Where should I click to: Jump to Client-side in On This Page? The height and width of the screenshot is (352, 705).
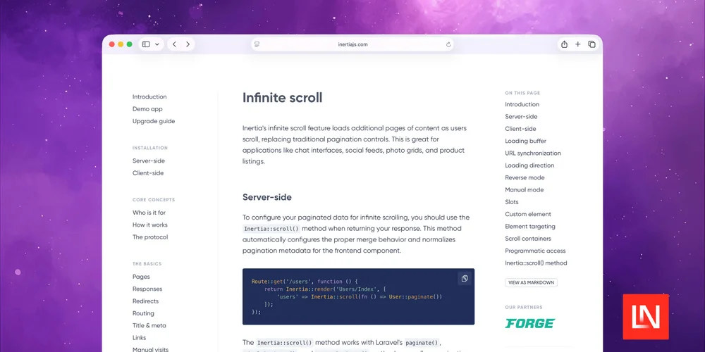point(521,128)
